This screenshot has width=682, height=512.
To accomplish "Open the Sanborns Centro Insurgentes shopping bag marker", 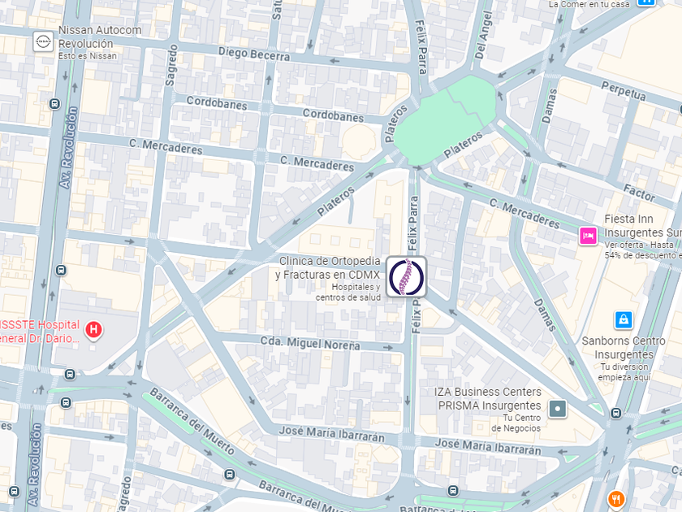I will click(x=624, y=320).
